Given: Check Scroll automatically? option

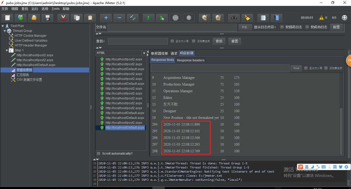Looking at the screenshot, I should [98, 154].
